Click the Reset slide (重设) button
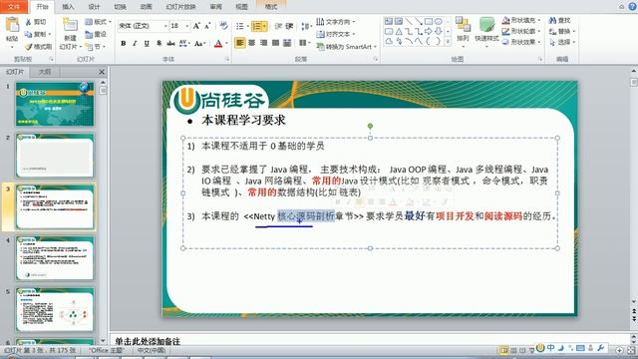 (x=96, y=35)
